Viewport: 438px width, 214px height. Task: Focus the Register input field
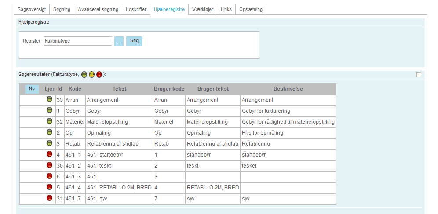(x=78, y=41)
